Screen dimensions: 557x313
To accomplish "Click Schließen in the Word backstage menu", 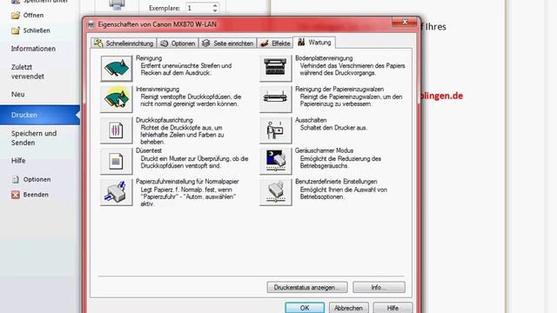I will (x=31, y=30).
